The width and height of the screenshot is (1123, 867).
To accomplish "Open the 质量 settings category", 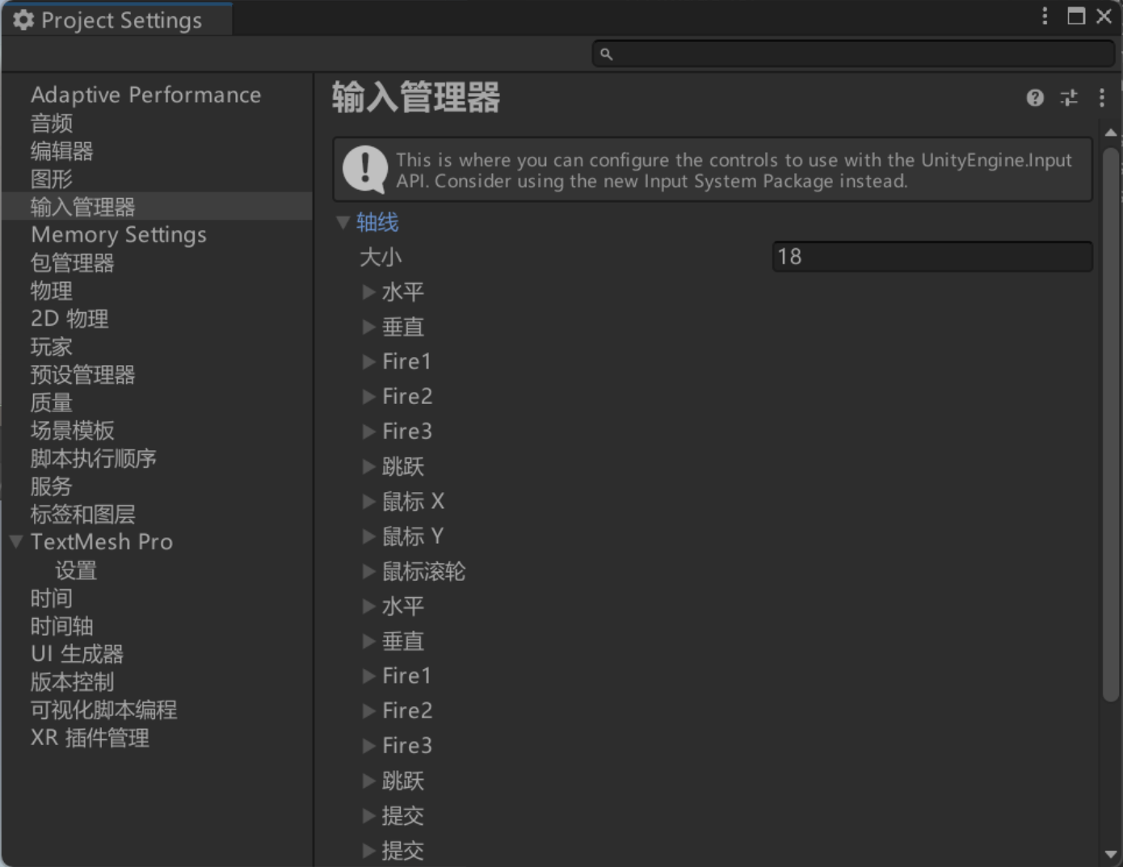I will pyautogui.click(x=52, y=402).
